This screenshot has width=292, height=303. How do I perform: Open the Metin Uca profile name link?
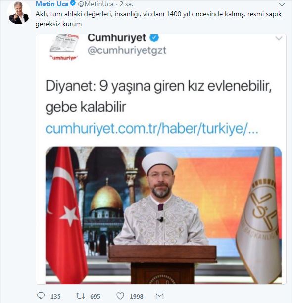pos(52,4)
